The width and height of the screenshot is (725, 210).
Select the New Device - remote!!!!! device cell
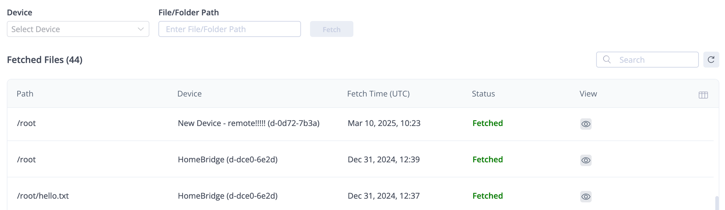point(249,123)
